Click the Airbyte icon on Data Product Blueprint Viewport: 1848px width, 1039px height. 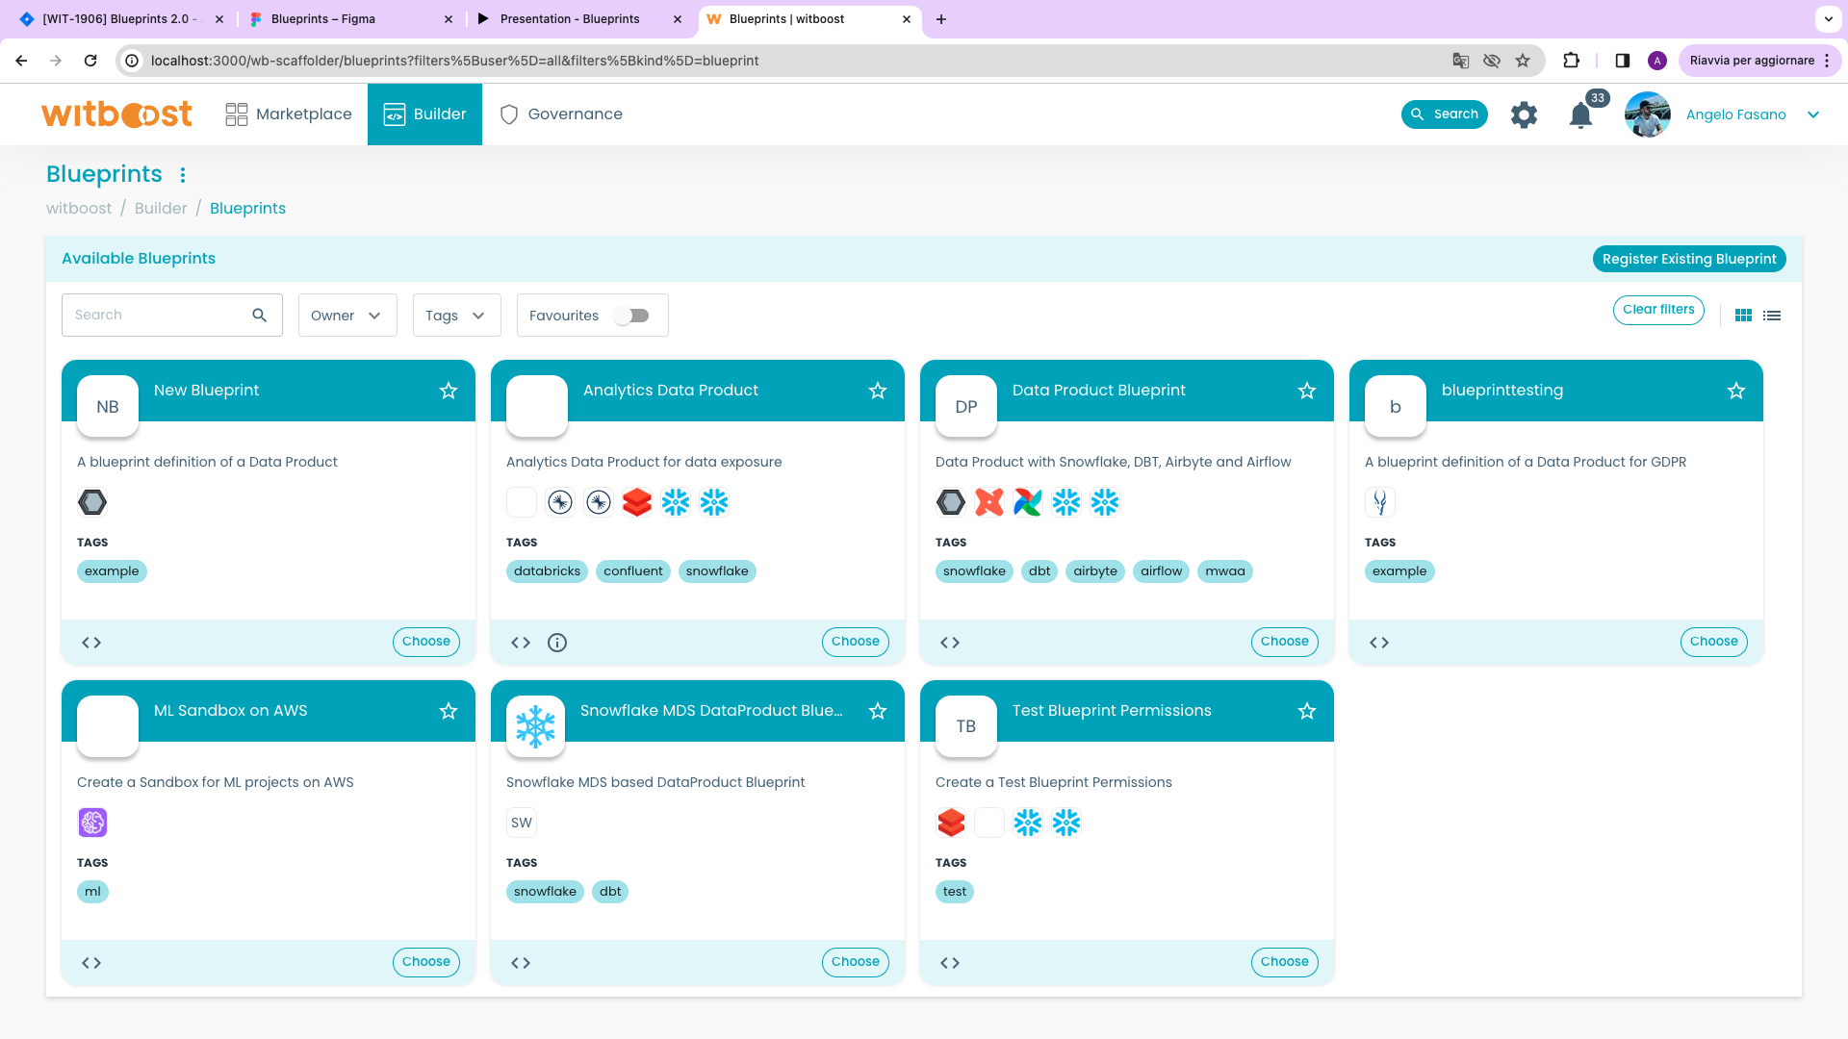point(988,502)
